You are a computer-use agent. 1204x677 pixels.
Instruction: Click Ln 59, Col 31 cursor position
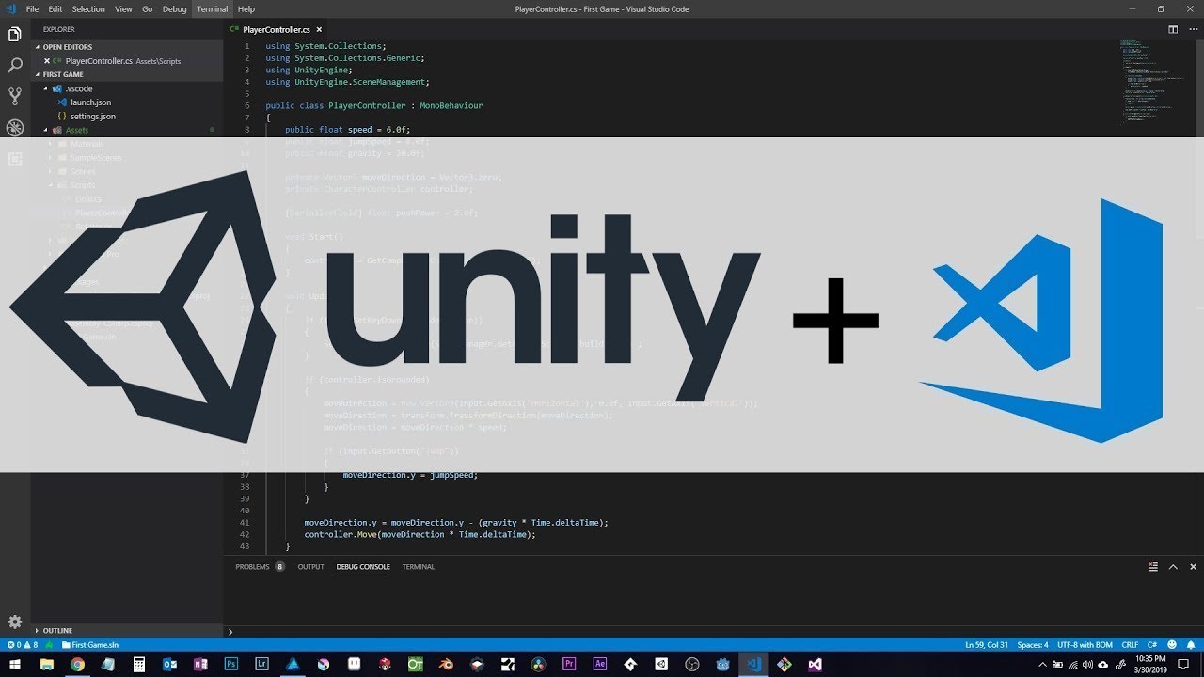coord(987,645)
